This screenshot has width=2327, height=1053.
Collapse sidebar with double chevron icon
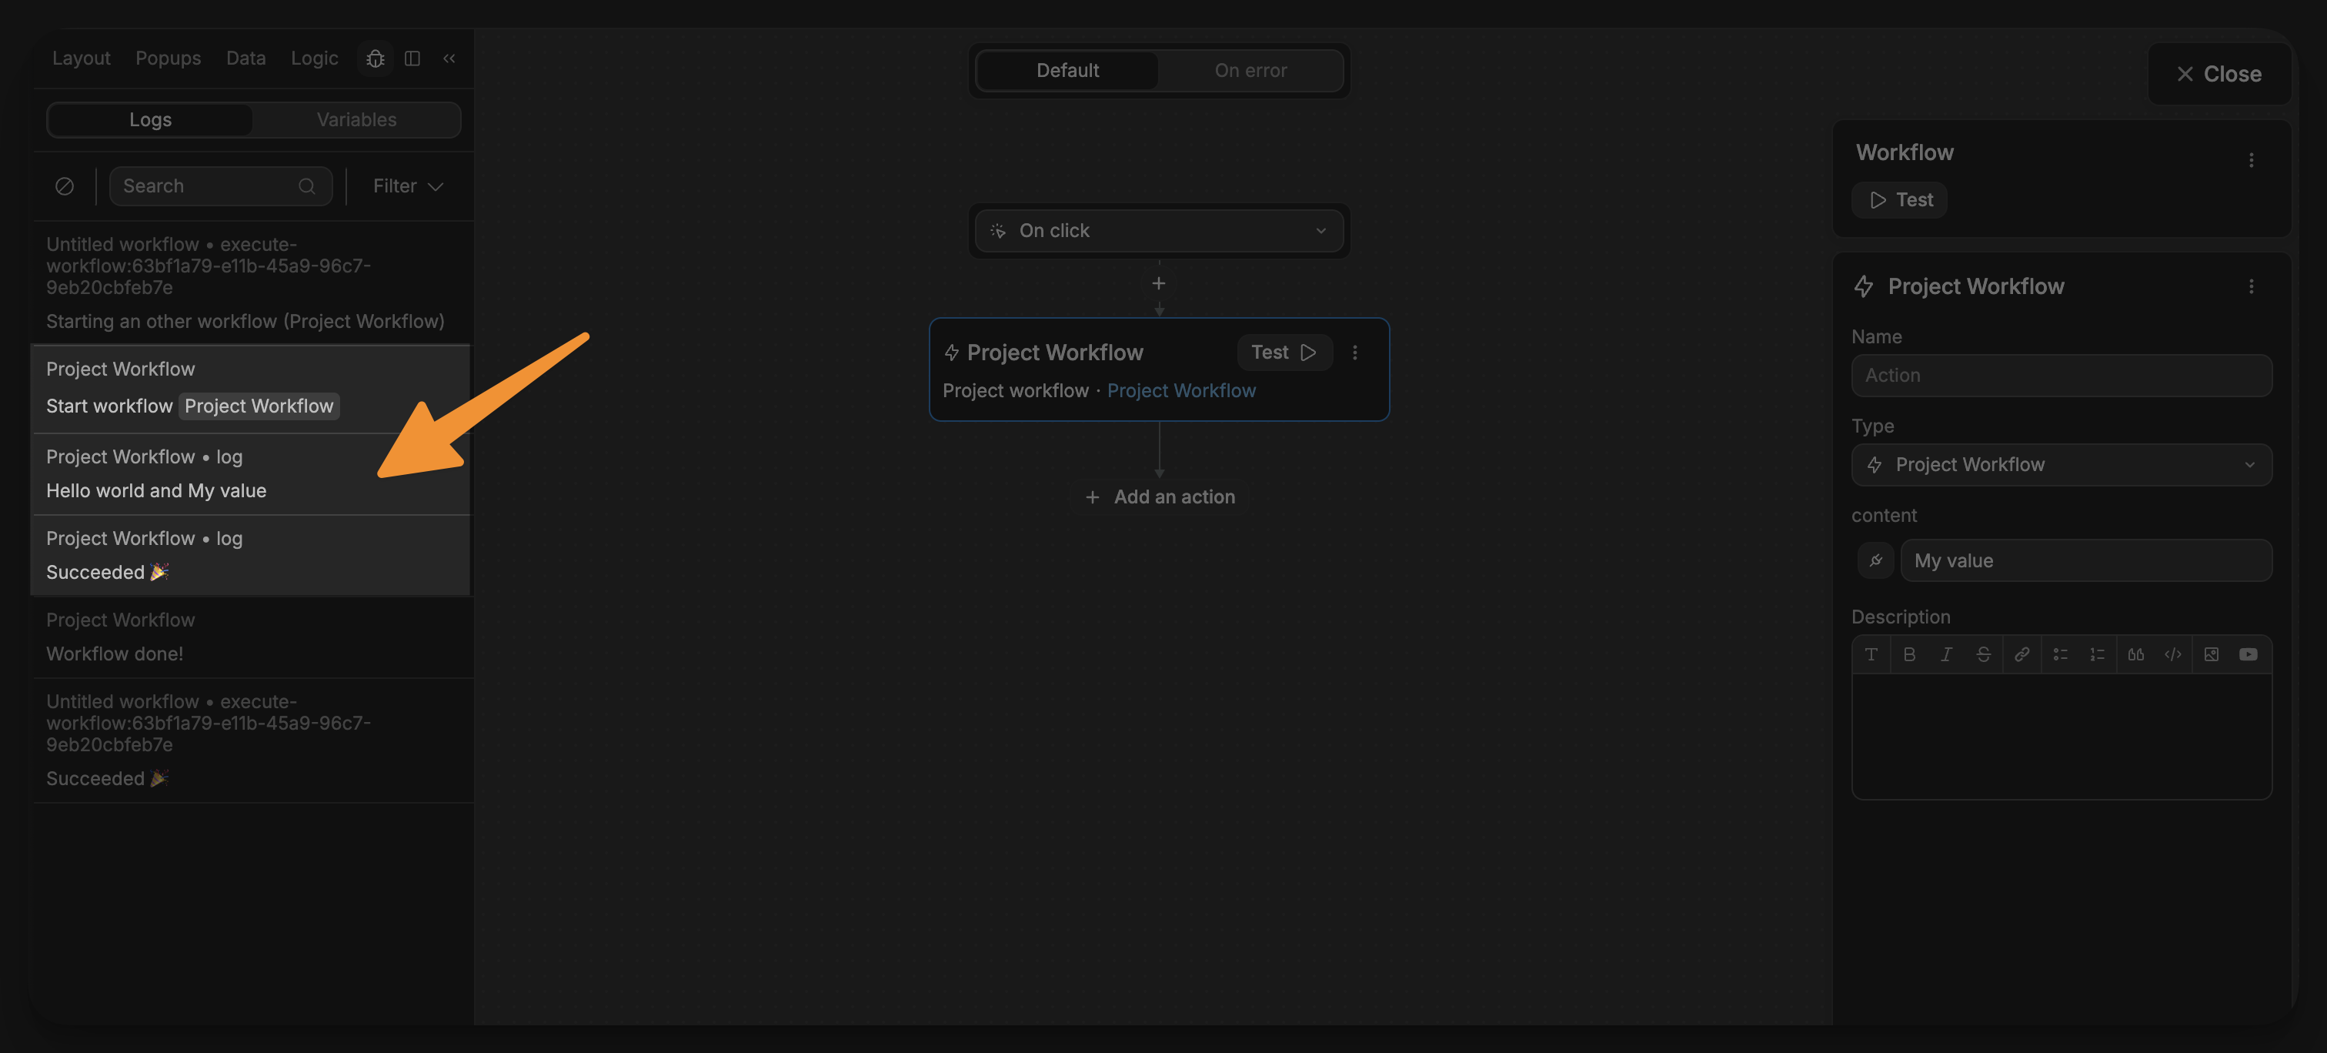pyautogui.click(x=449, y=58)
